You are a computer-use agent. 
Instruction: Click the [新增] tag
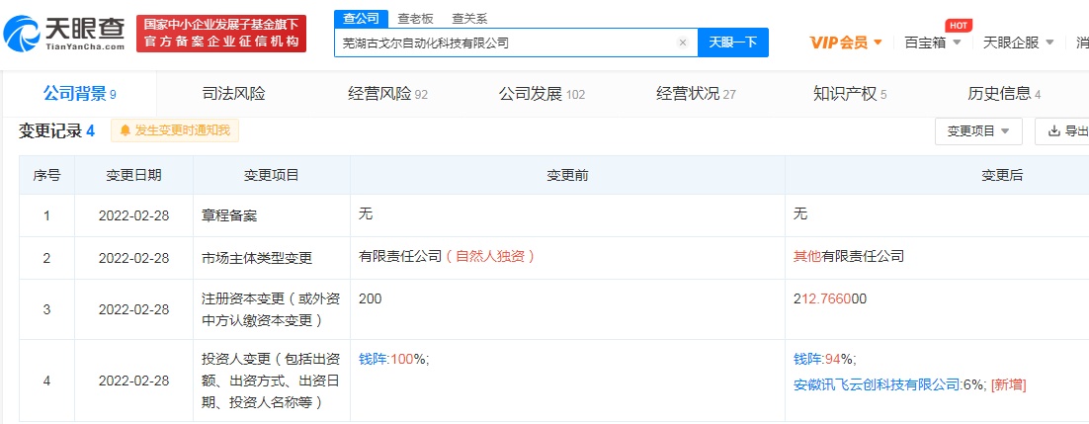[1008, 384]
